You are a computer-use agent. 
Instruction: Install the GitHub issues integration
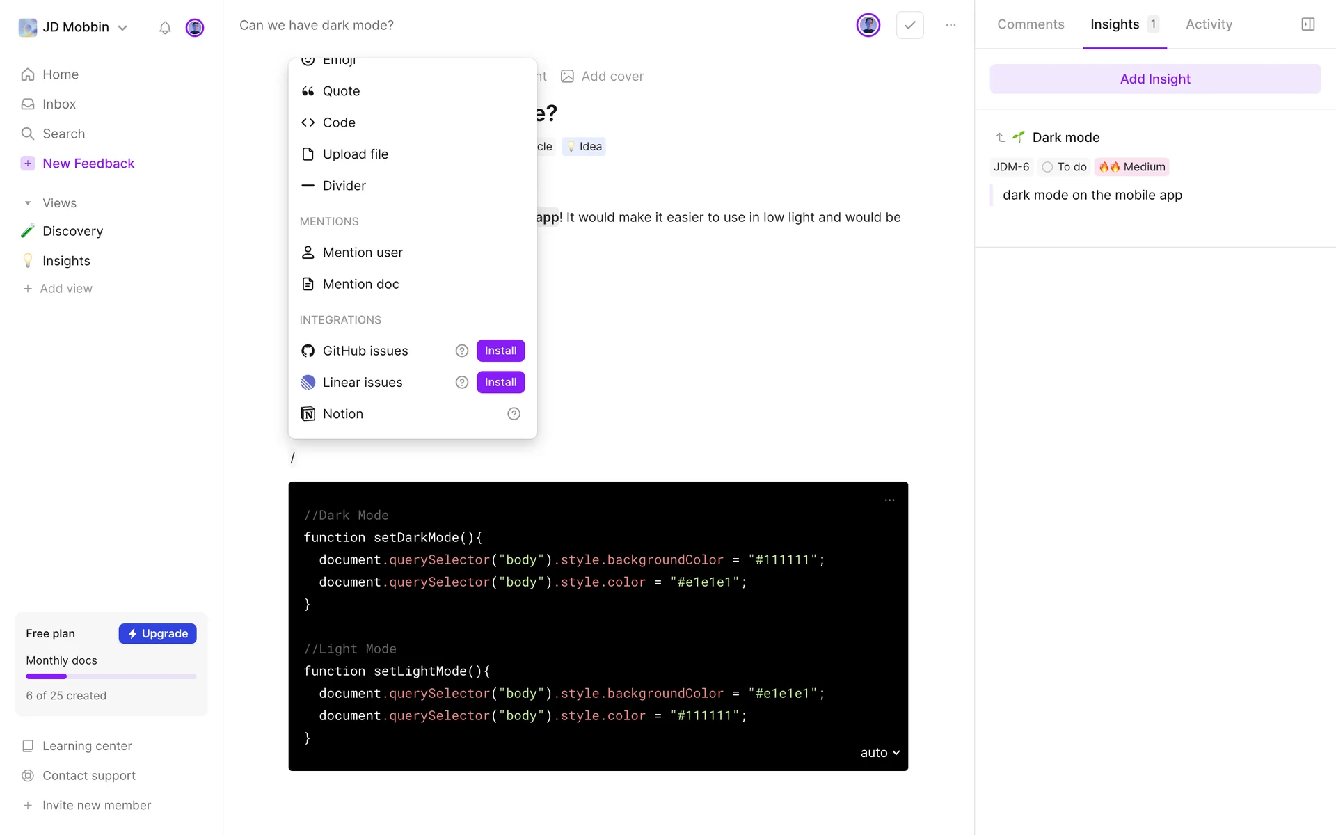click(x=500, y=351)
